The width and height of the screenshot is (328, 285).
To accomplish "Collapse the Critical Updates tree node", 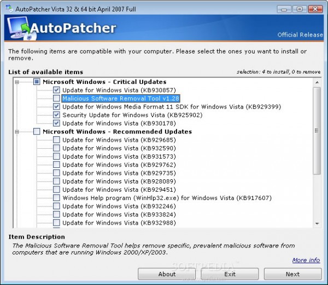I will tap(17, 82).
